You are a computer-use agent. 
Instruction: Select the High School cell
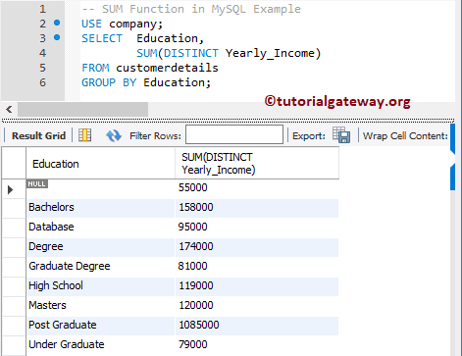tap(100, 286)
